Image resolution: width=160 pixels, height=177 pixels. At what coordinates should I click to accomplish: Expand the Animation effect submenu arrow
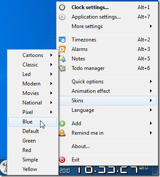click(x=151, y=91)
